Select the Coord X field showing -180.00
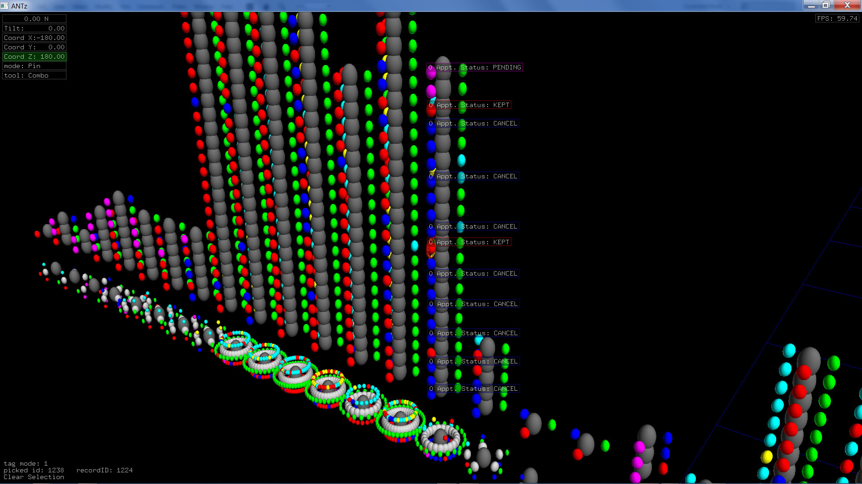 click(35, 38)
